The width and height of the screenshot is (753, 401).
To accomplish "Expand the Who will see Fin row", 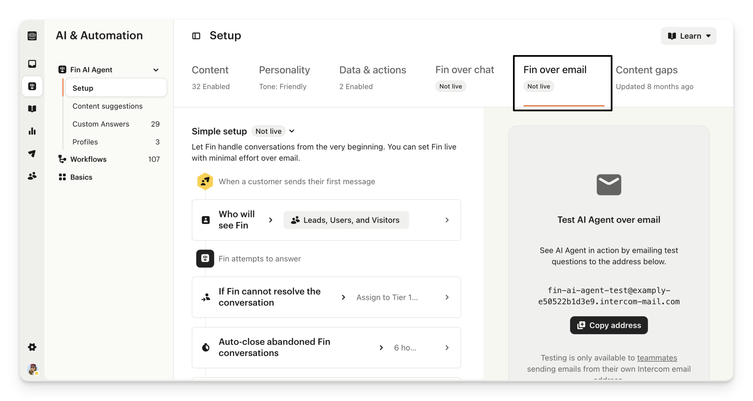I will [x=447, y=220].
